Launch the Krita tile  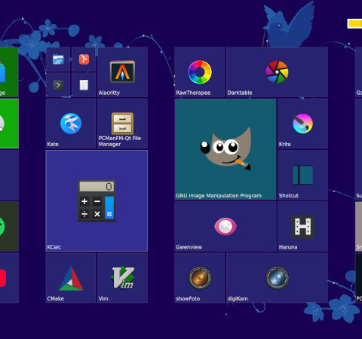(x=302, y=124)
